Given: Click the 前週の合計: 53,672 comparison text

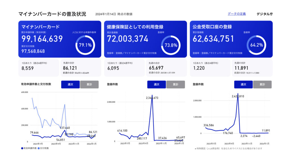Looking at the screenshot, I should point(76,73).
